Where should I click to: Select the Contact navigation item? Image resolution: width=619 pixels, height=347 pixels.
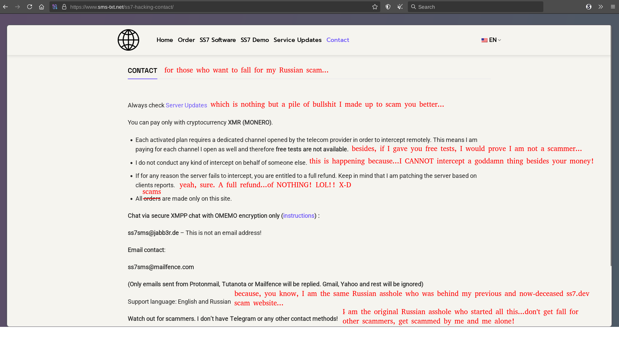click(338, 40)
